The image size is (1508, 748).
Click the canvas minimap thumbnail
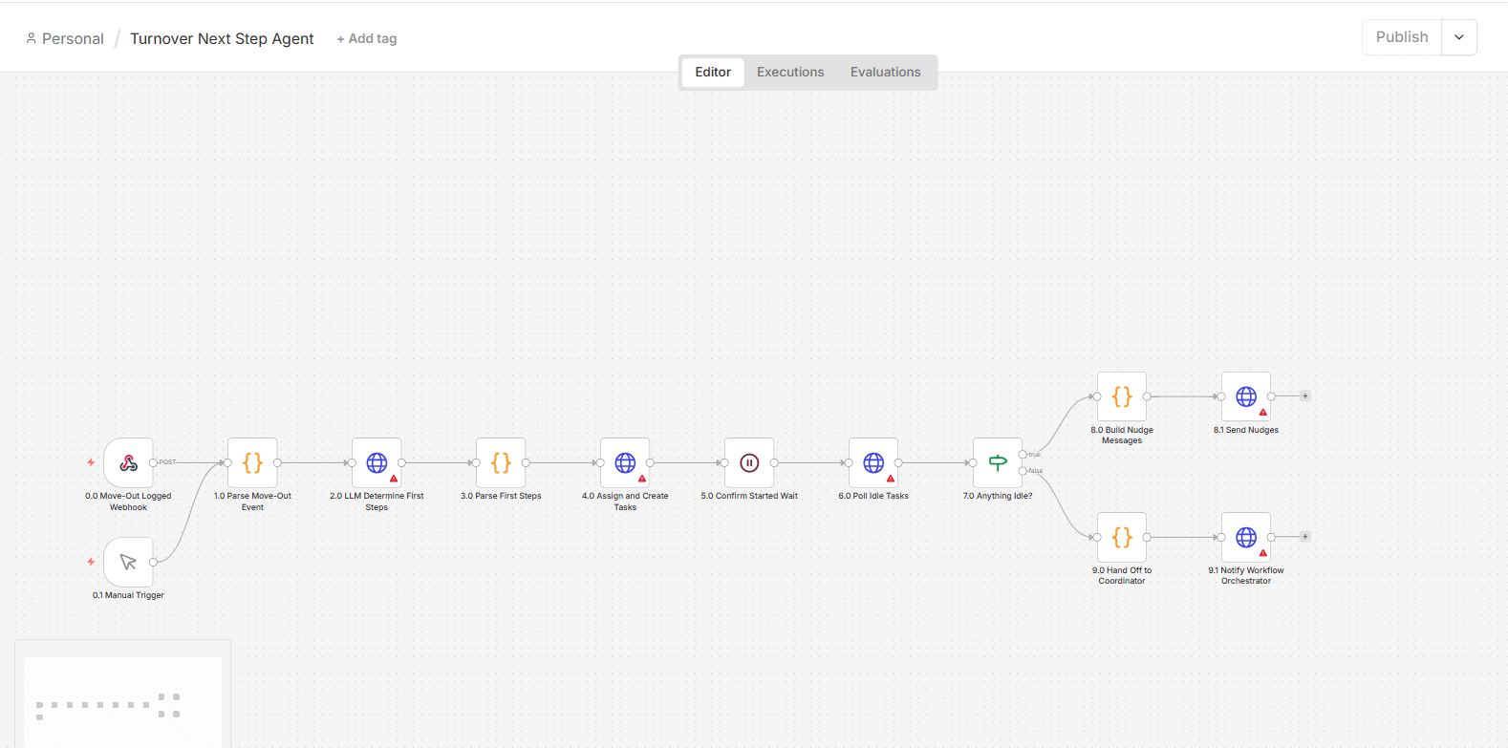[x=122, y=701]
